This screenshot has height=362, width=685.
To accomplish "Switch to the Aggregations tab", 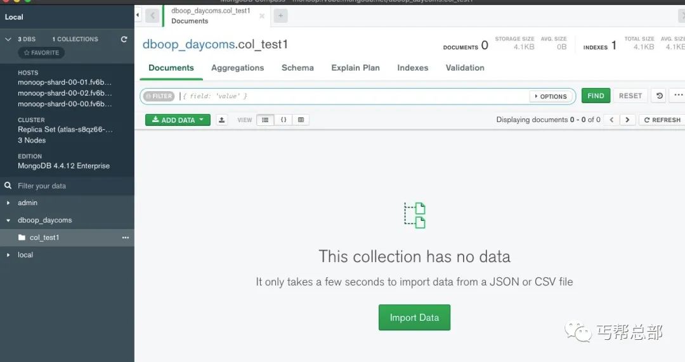I will tap(238, 68).
